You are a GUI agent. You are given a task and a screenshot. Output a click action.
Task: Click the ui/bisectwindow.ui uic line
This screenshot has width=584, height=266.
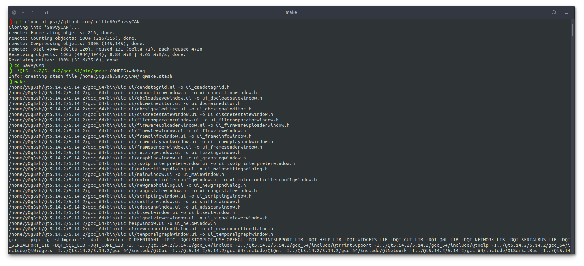(122, 212)
